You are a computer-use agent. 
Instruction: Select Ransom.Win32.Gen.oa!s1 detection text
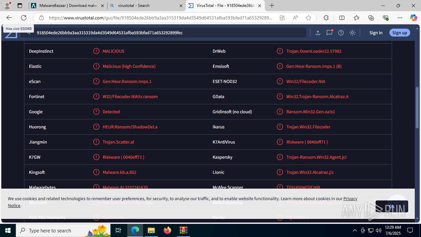click(310, 112)
